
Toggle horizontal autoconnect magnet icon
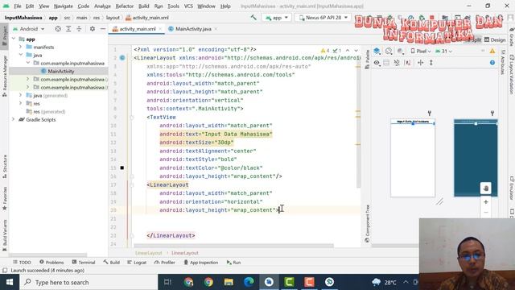coord(397,63)
